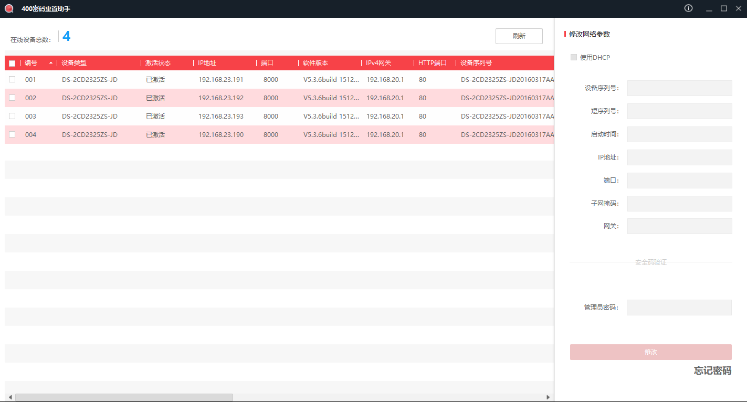The width and height of the screenshot is (747, 402).
Task: Check the box for device 001
Action: (x=12, y=79)
